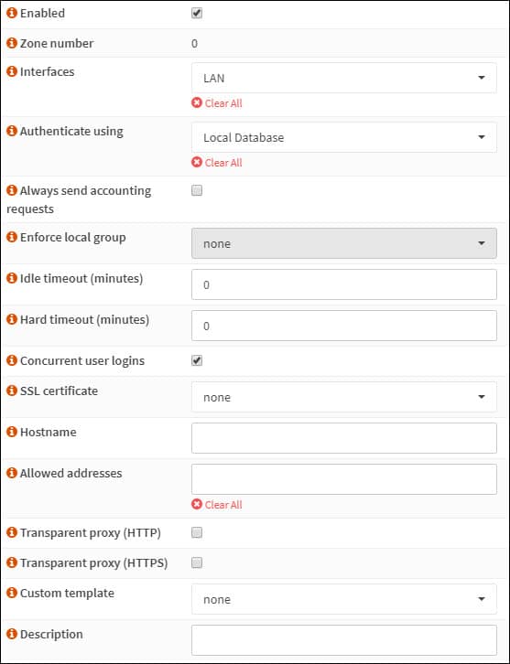
Task: Open the SSL certificate dropdown
Action: (x=344, y=397)
